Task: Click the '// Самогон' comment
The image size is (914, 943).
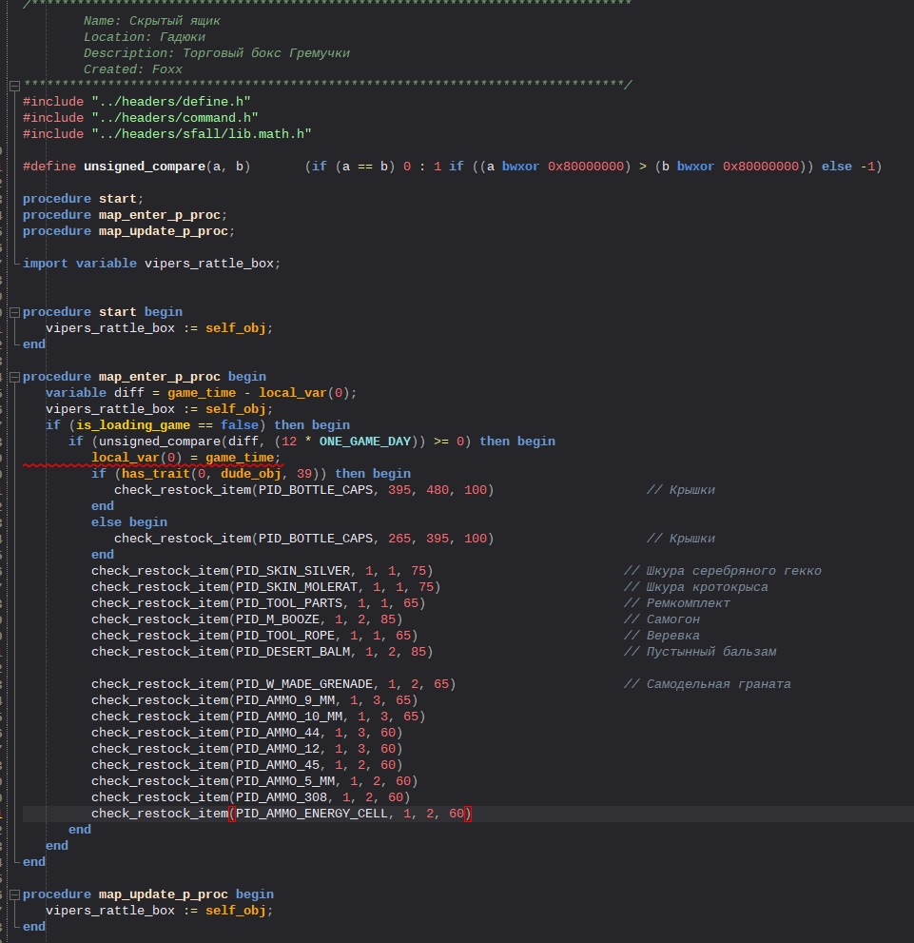Action: [662, 620]
